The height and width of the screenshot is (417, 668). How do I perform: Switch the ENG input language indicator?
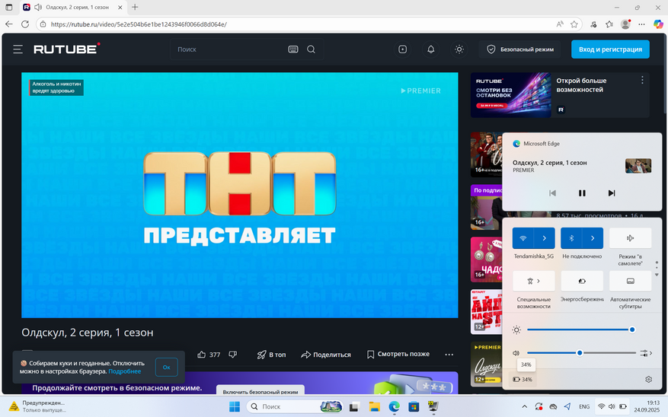point(584,407)
